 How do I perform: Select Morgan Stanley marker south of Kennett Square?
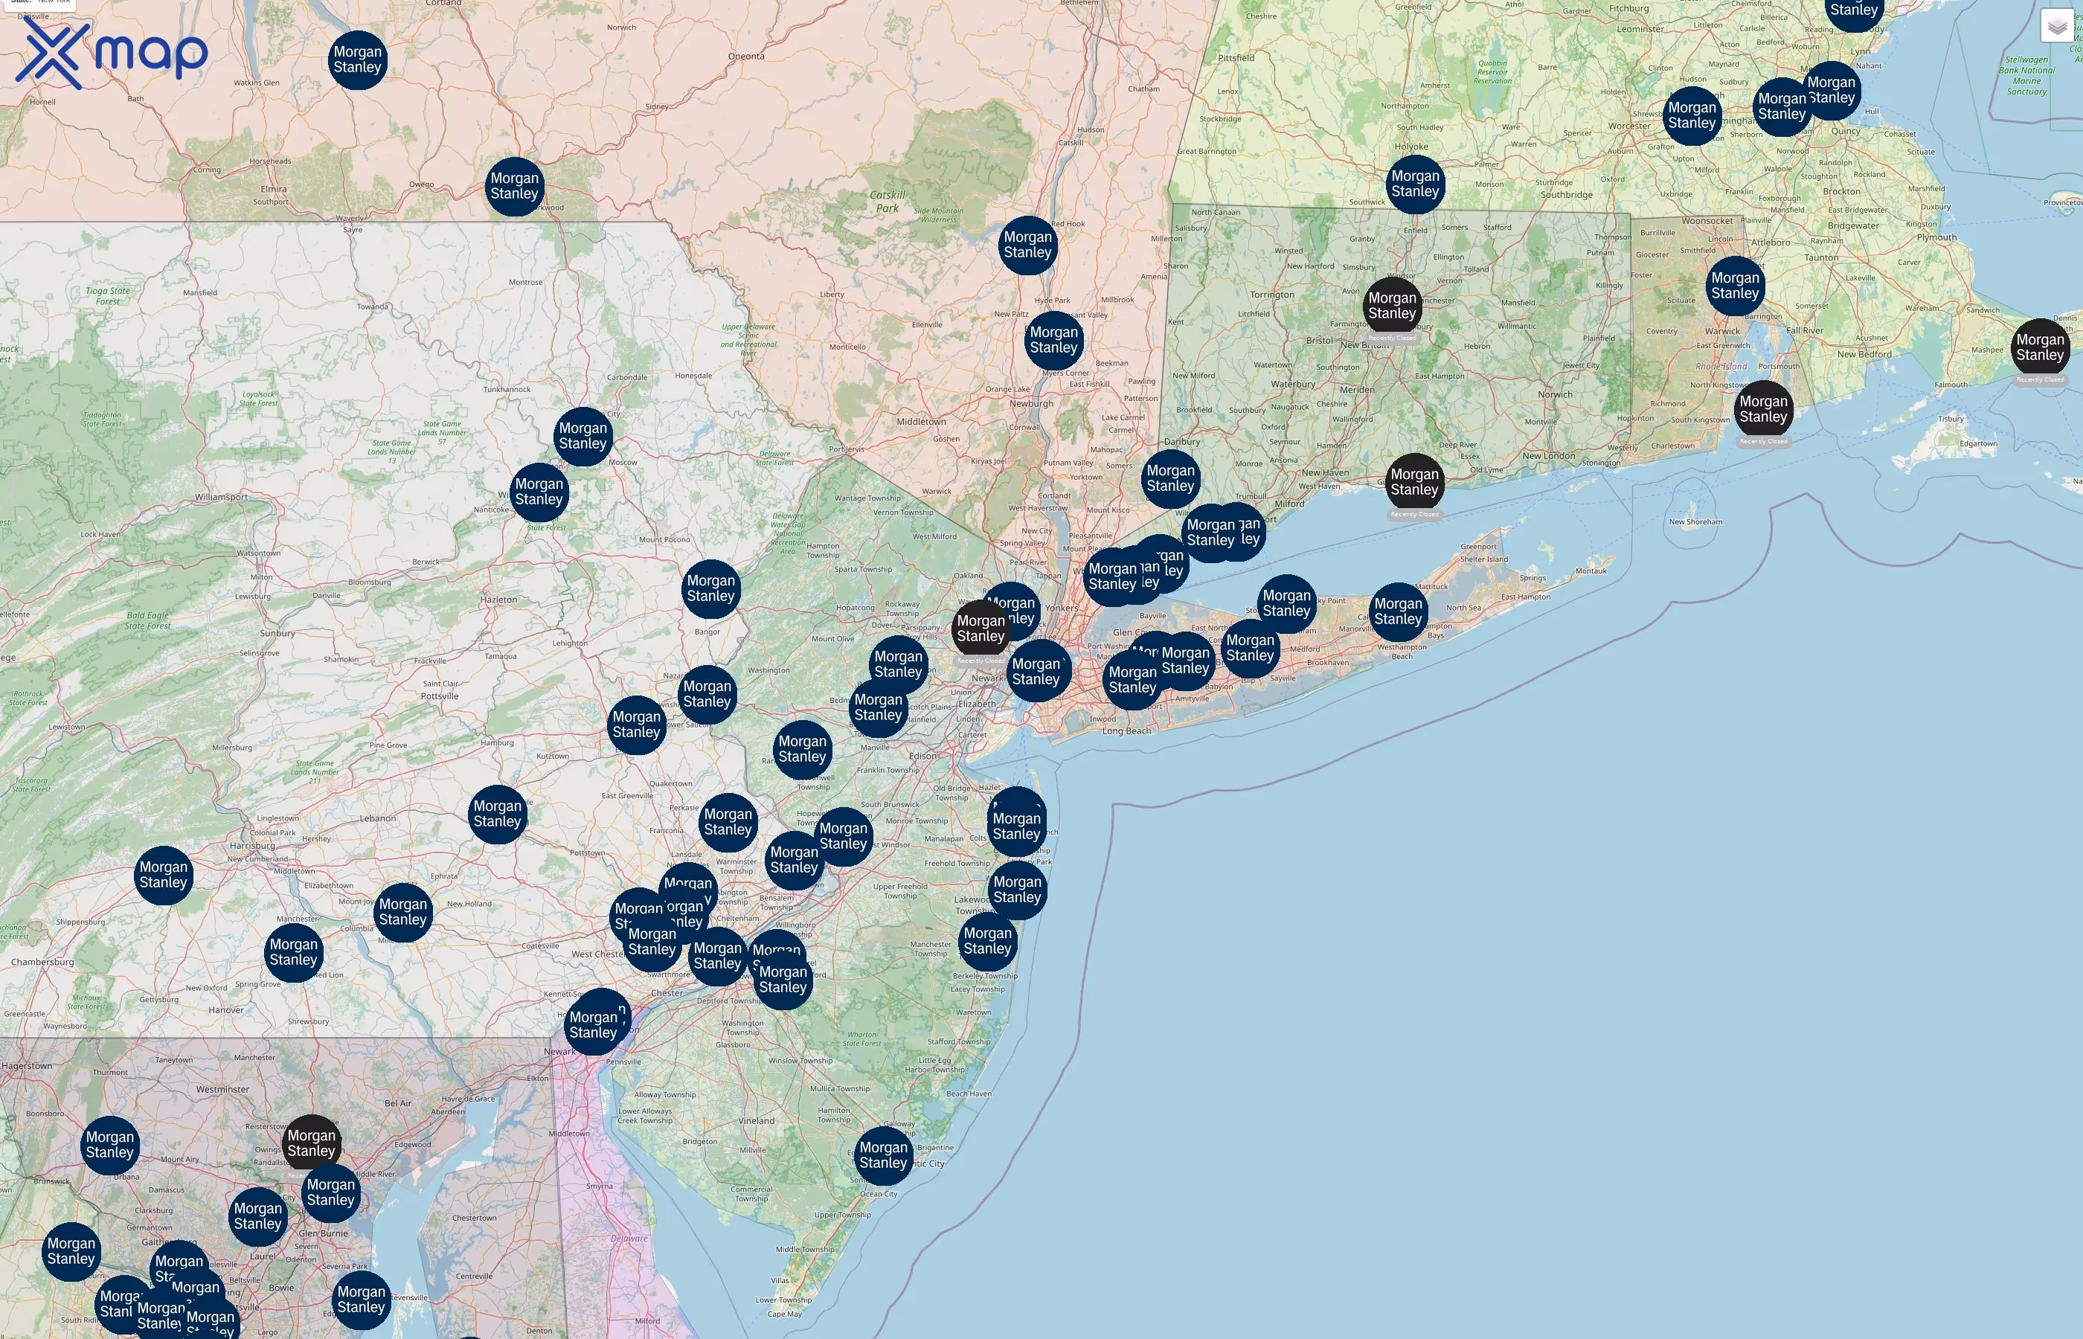click(x=593, y=1026)
